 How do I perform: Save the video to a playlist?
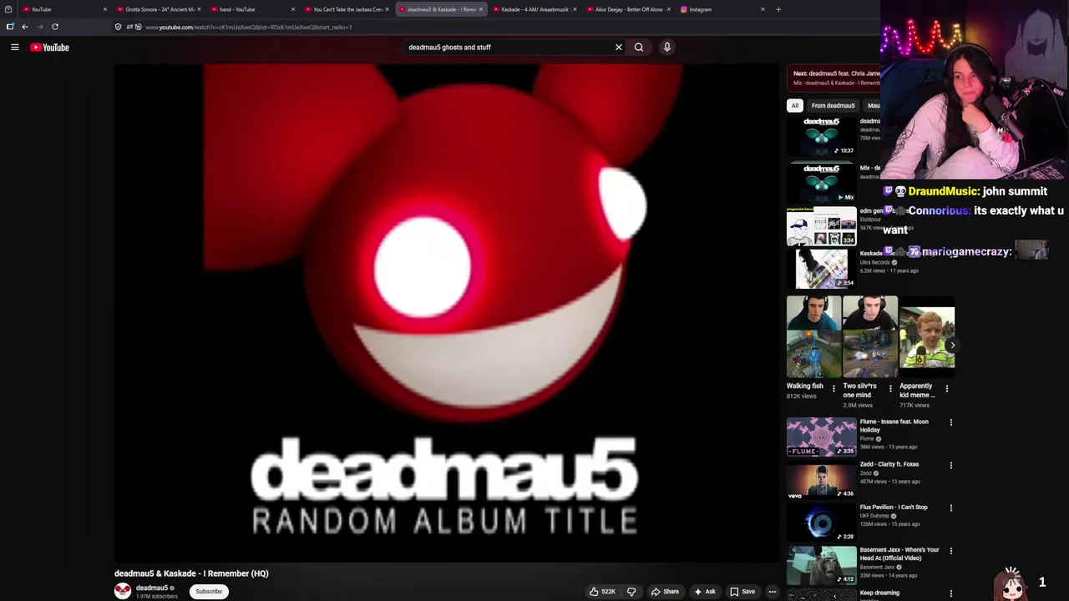tap(742, 592)
